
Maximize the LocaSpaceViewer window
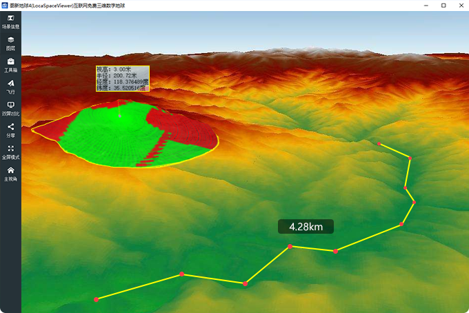click(443, 6)
